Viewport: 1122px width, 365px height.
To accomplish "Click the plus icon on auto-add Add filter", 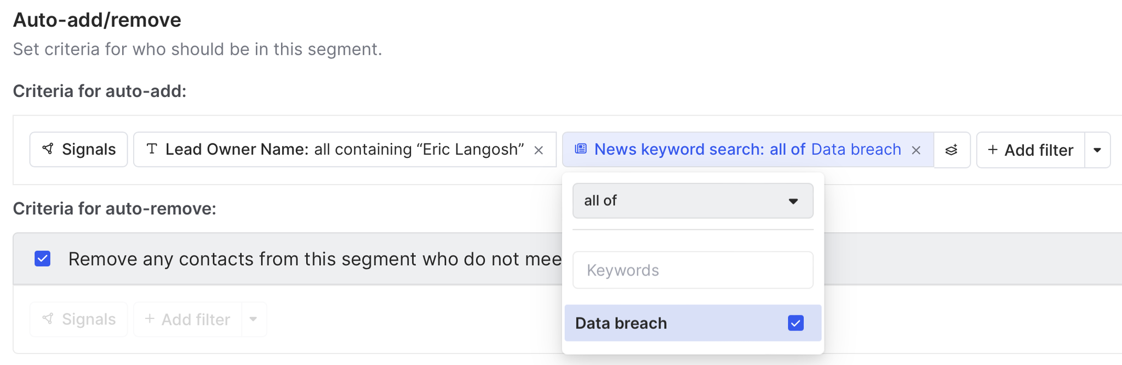I will pos(992,150).
